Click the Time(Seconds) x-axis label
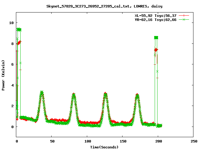Image resolution: width=200 pixels, height=150 pixels. pos(104,147)
